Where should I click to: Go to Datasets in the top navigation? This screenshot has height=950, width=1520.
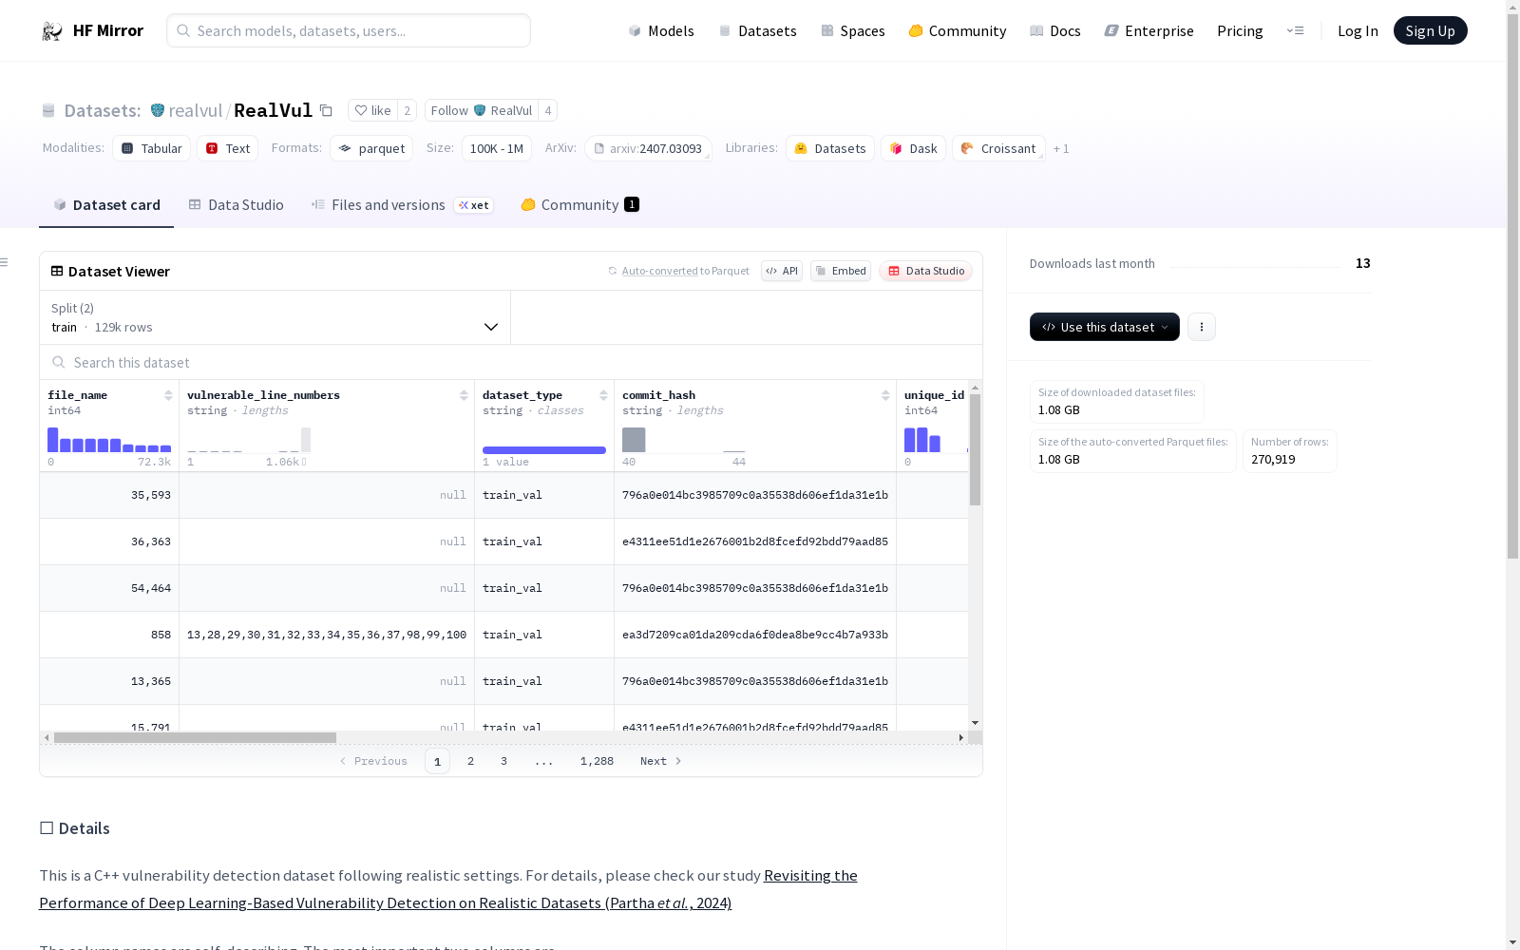(x=757, y=31)
